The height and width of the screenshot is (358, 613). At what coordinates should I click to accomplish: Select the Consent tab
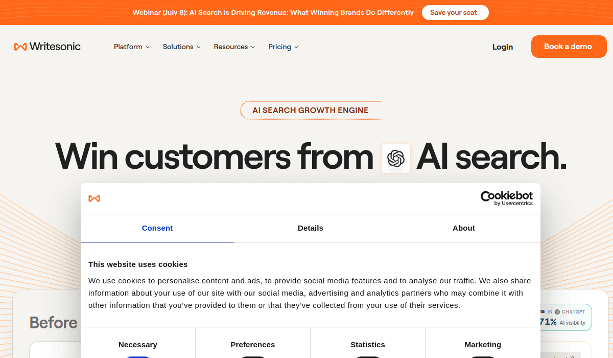[157, 228]
